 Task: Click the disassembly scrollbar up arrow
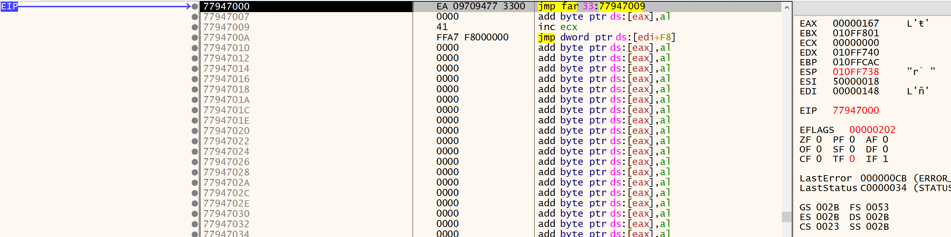point(786,7)
